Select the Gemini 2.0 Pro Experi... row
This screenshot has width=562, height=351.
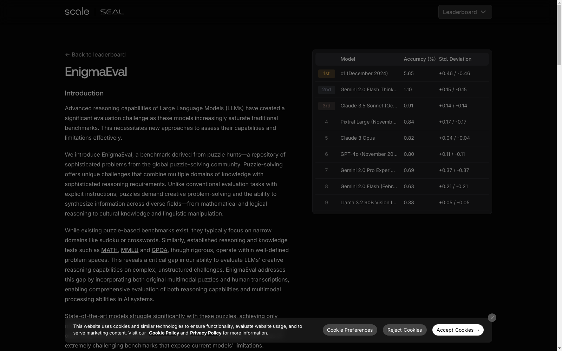click(402, 170)
